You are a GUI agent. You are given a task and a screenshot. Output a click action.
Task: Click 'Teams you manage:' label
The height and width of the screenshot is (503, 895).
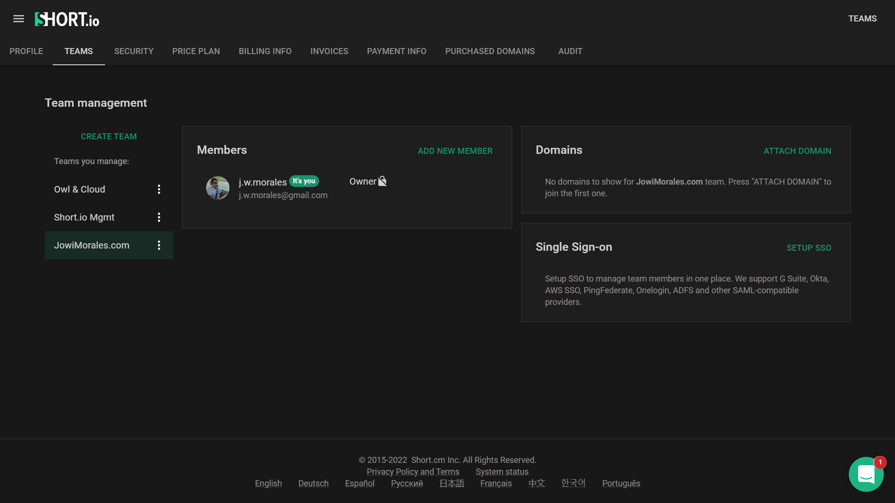91,161
